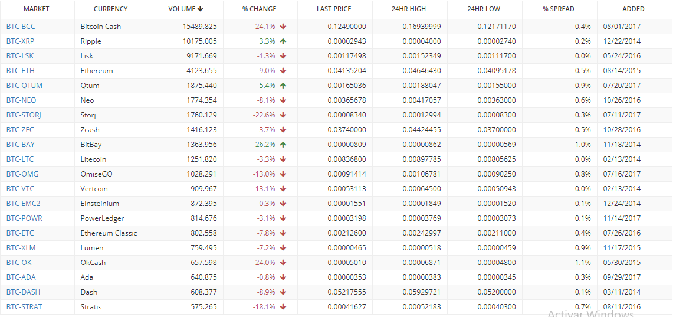Open the BTC-DASH market link
The height and width of the screenshot is (317, 673).
point(23,292)
